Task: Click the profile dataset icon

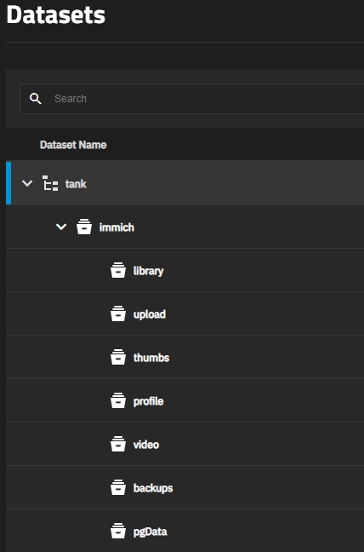Action: click(x=118, y=401)
